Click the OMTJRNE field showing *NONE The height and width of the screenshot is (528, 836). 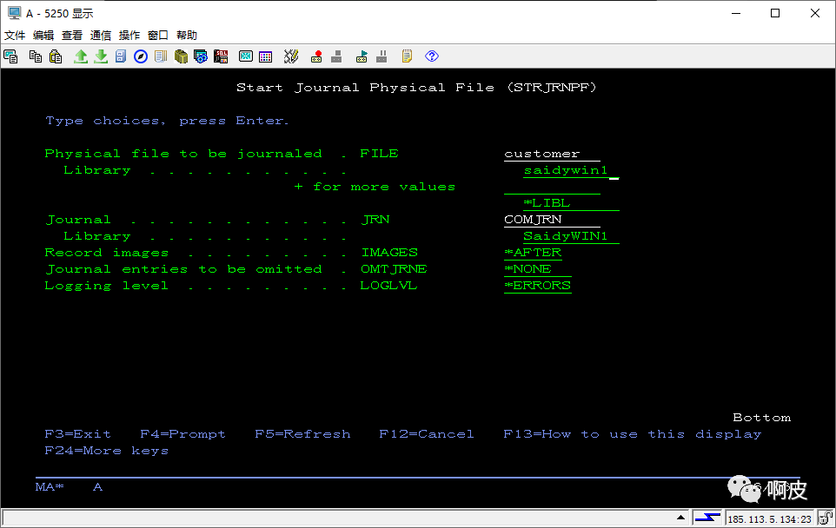coord(537,269)
